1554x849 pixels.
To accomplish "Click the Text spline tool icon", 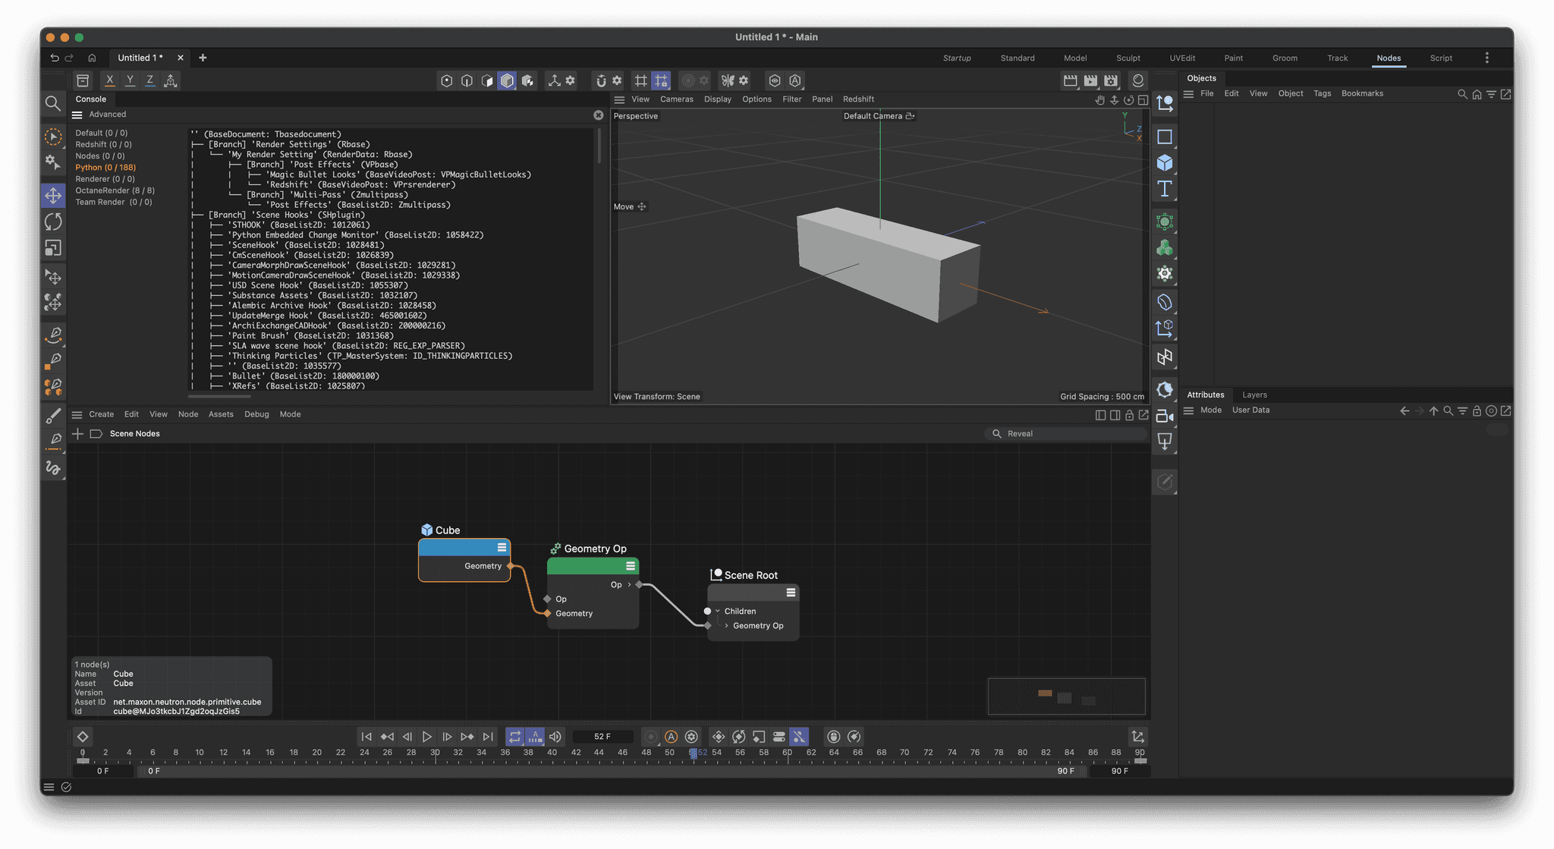I will pos(1165,189).
